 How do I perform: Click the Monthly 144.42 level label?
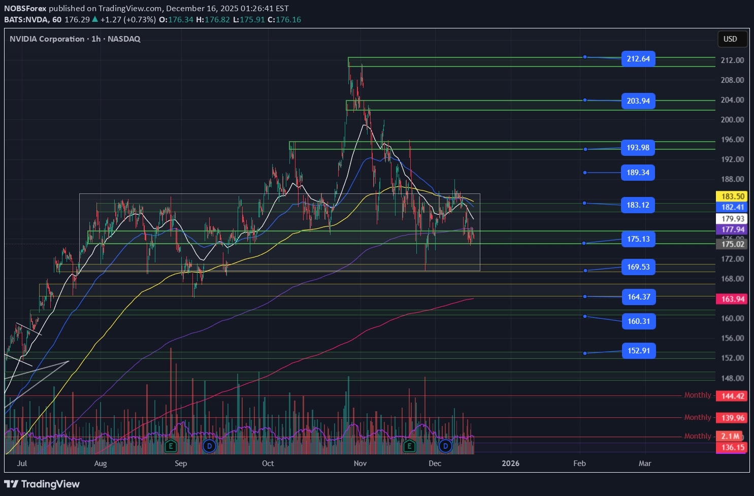pyautogui.click(x=732, y=396)
